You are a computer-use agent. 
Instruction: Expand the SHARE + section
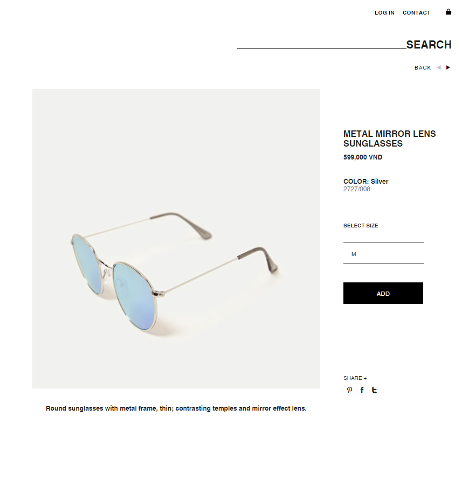point(355,378)
